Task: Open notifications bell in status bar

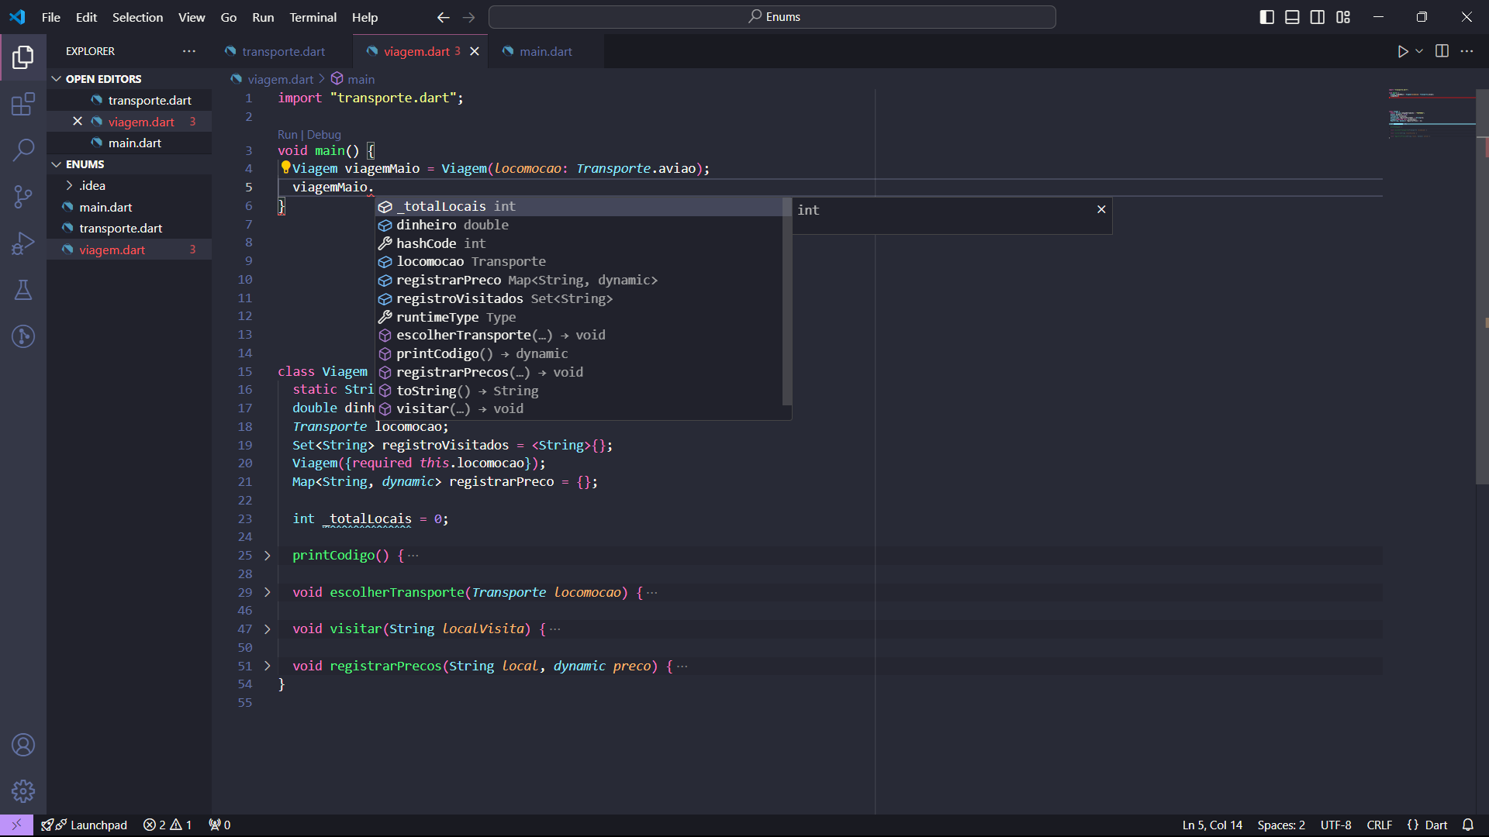Action: point(1467,825)
